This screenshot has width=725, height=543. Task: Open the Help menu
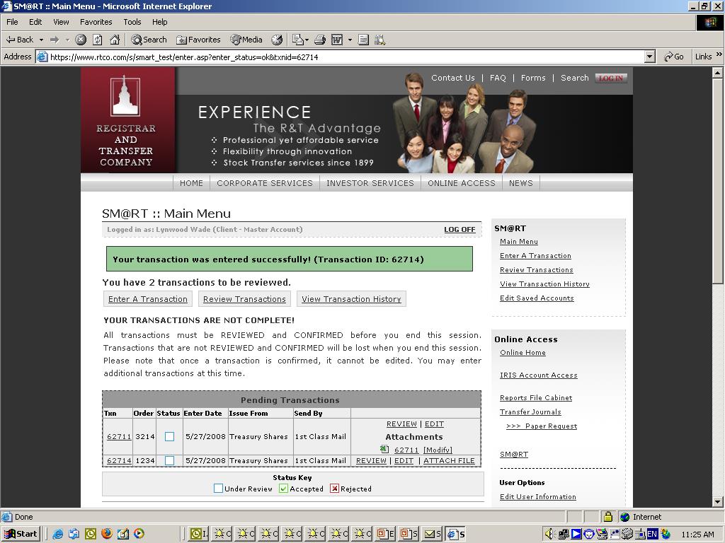pos(159,22)
